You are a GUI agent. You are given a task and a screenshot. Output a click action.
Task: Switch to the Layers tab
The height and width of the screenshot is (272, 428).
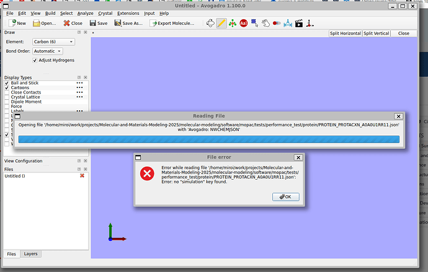[30, 254]
